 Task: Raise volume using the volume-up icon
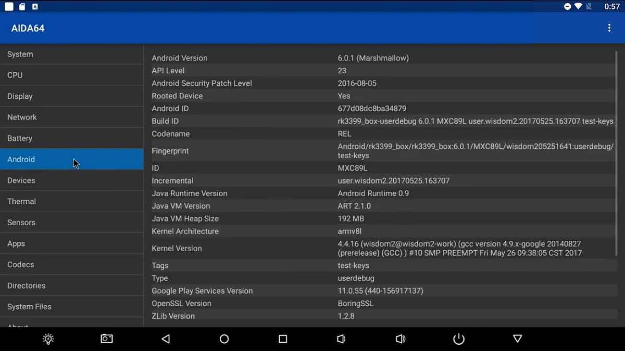pos(401,339)
